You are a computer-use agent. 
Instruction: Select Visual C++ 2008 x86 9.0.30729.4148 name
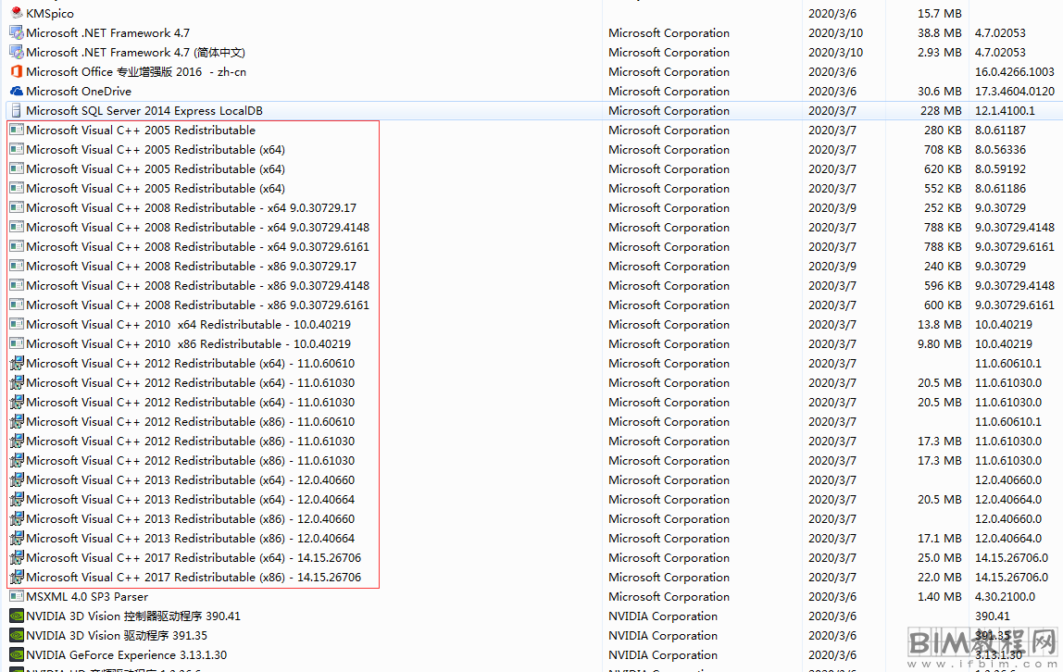198,286
